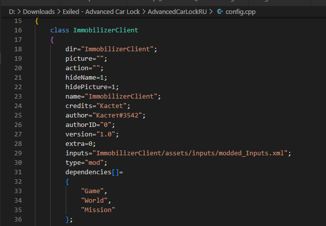Open the D: drive breadcrumb
This screenshot has width=326, height=226.
pyautogui.click(x=12, y=11)
